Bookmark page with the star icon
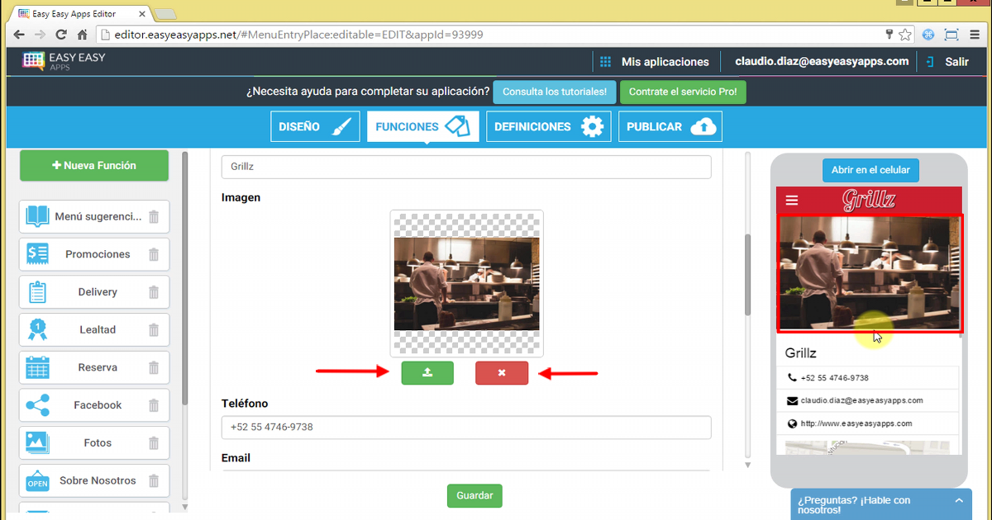The height and width of the screenshot is (520, 992). pos(905,35)
